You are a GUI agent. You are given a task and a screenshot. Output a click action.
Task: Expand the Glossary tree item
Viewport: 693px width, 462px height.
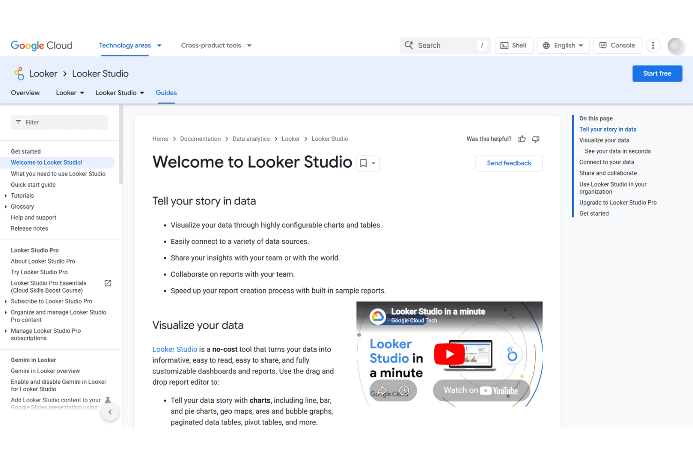[x=6, y=206]
